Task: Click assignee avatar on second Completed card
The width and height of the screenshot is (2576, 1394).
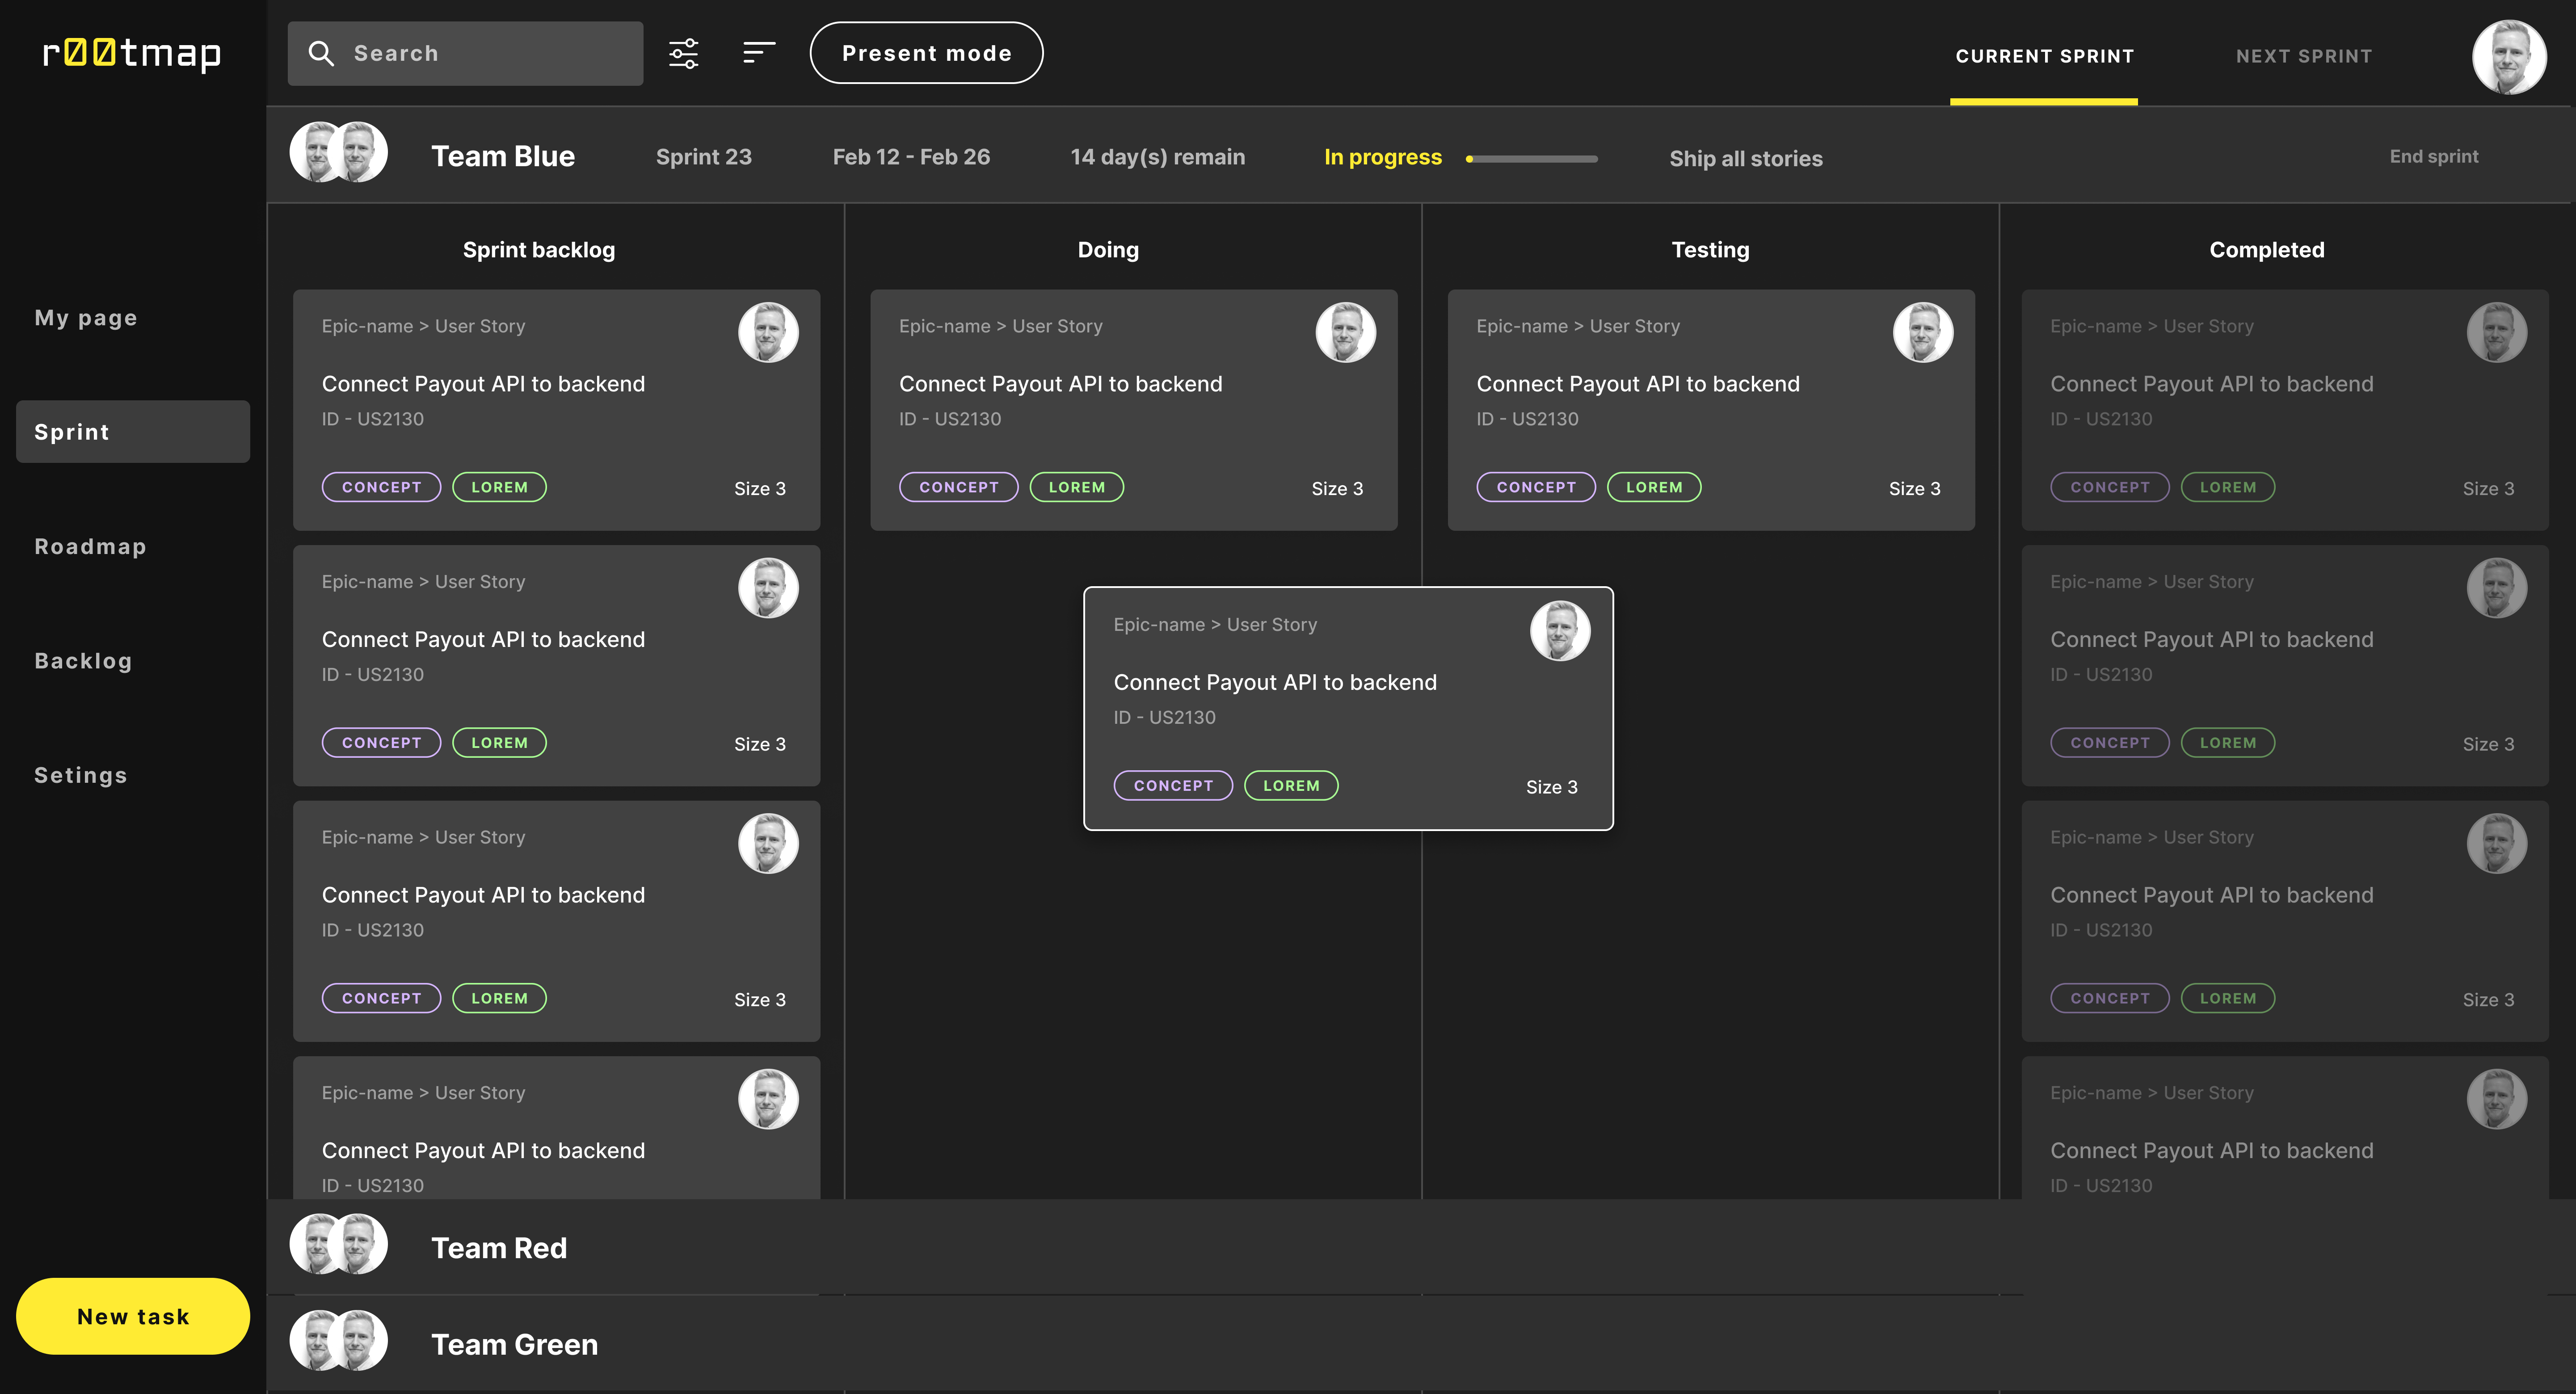Action: [2497, 588]
